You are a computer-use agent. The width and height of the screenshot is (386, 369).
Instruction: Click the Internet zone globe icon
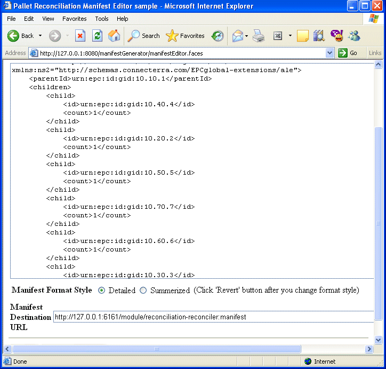308,362
